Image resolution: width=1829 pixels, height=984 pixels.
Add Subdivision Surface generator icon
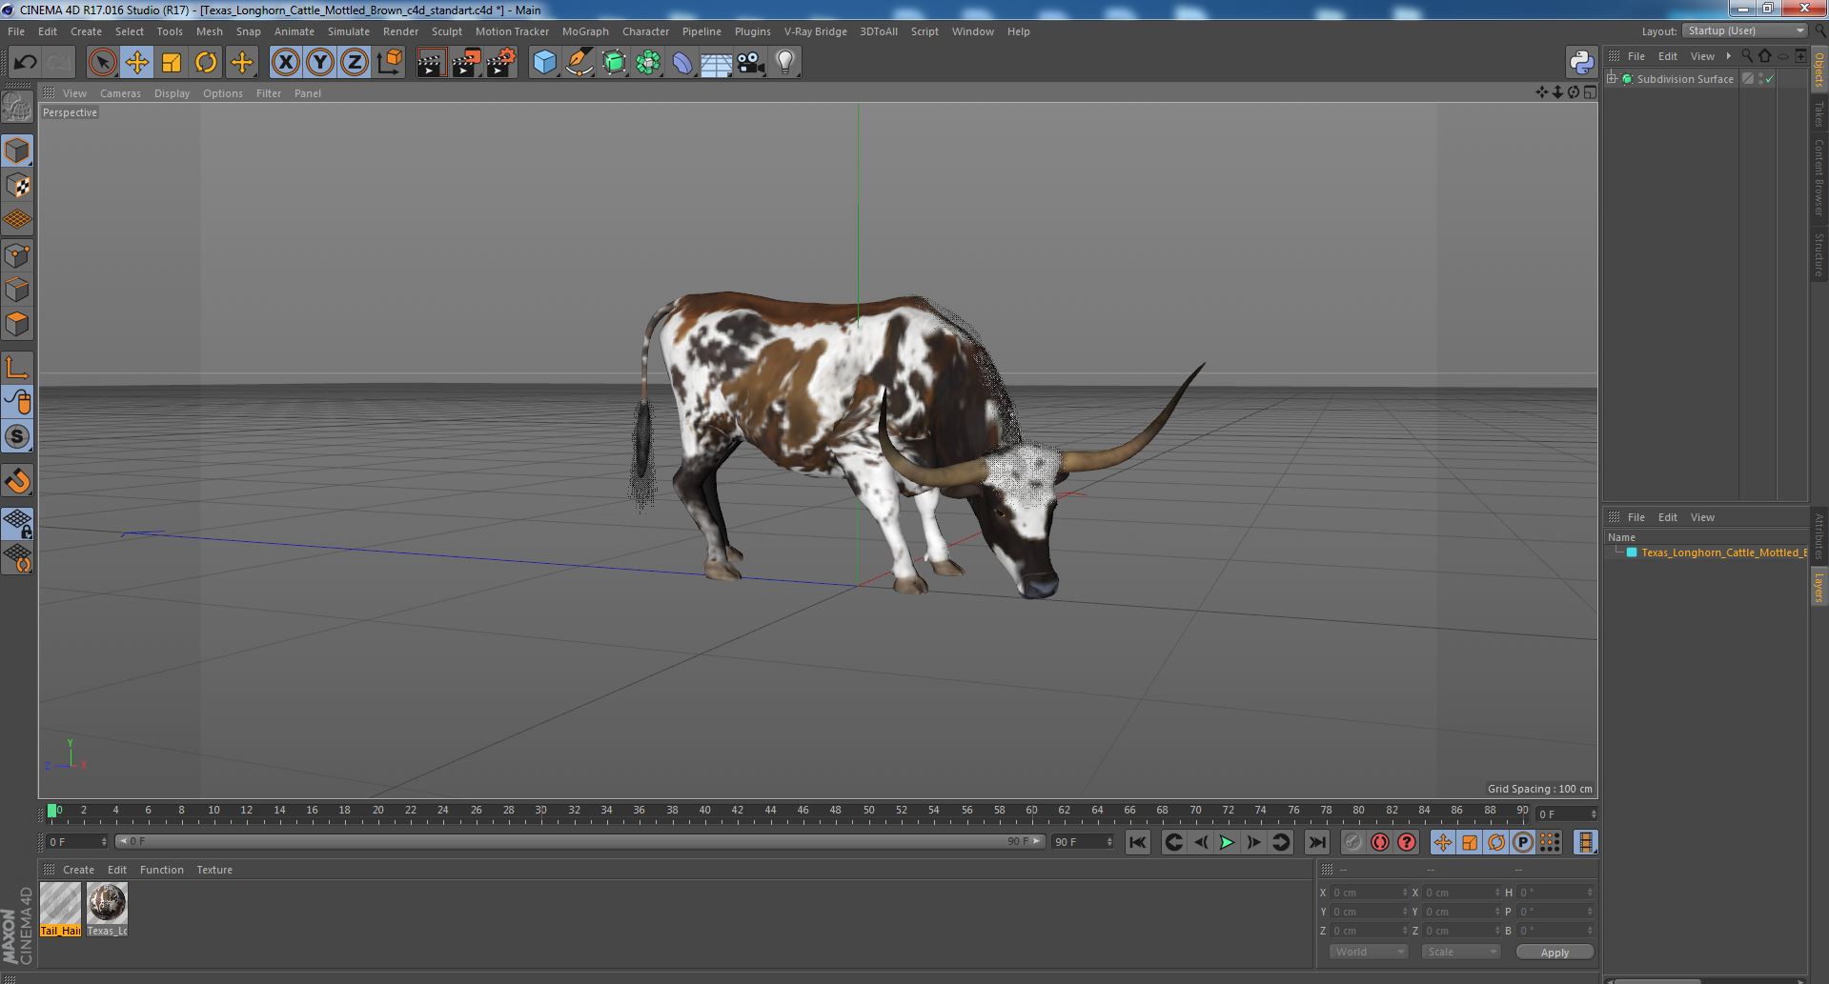[614, 63]
